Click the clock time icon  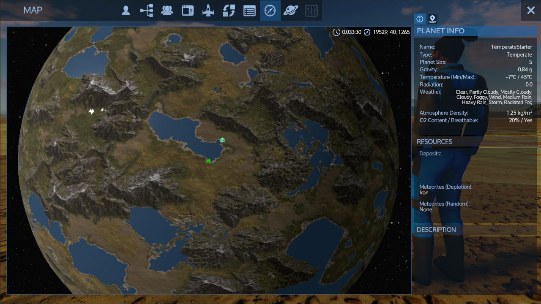tap(336, 32)
